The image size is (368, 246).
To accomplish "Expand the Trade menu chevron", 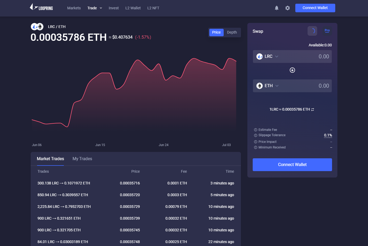I will click(x=101, y=8).
